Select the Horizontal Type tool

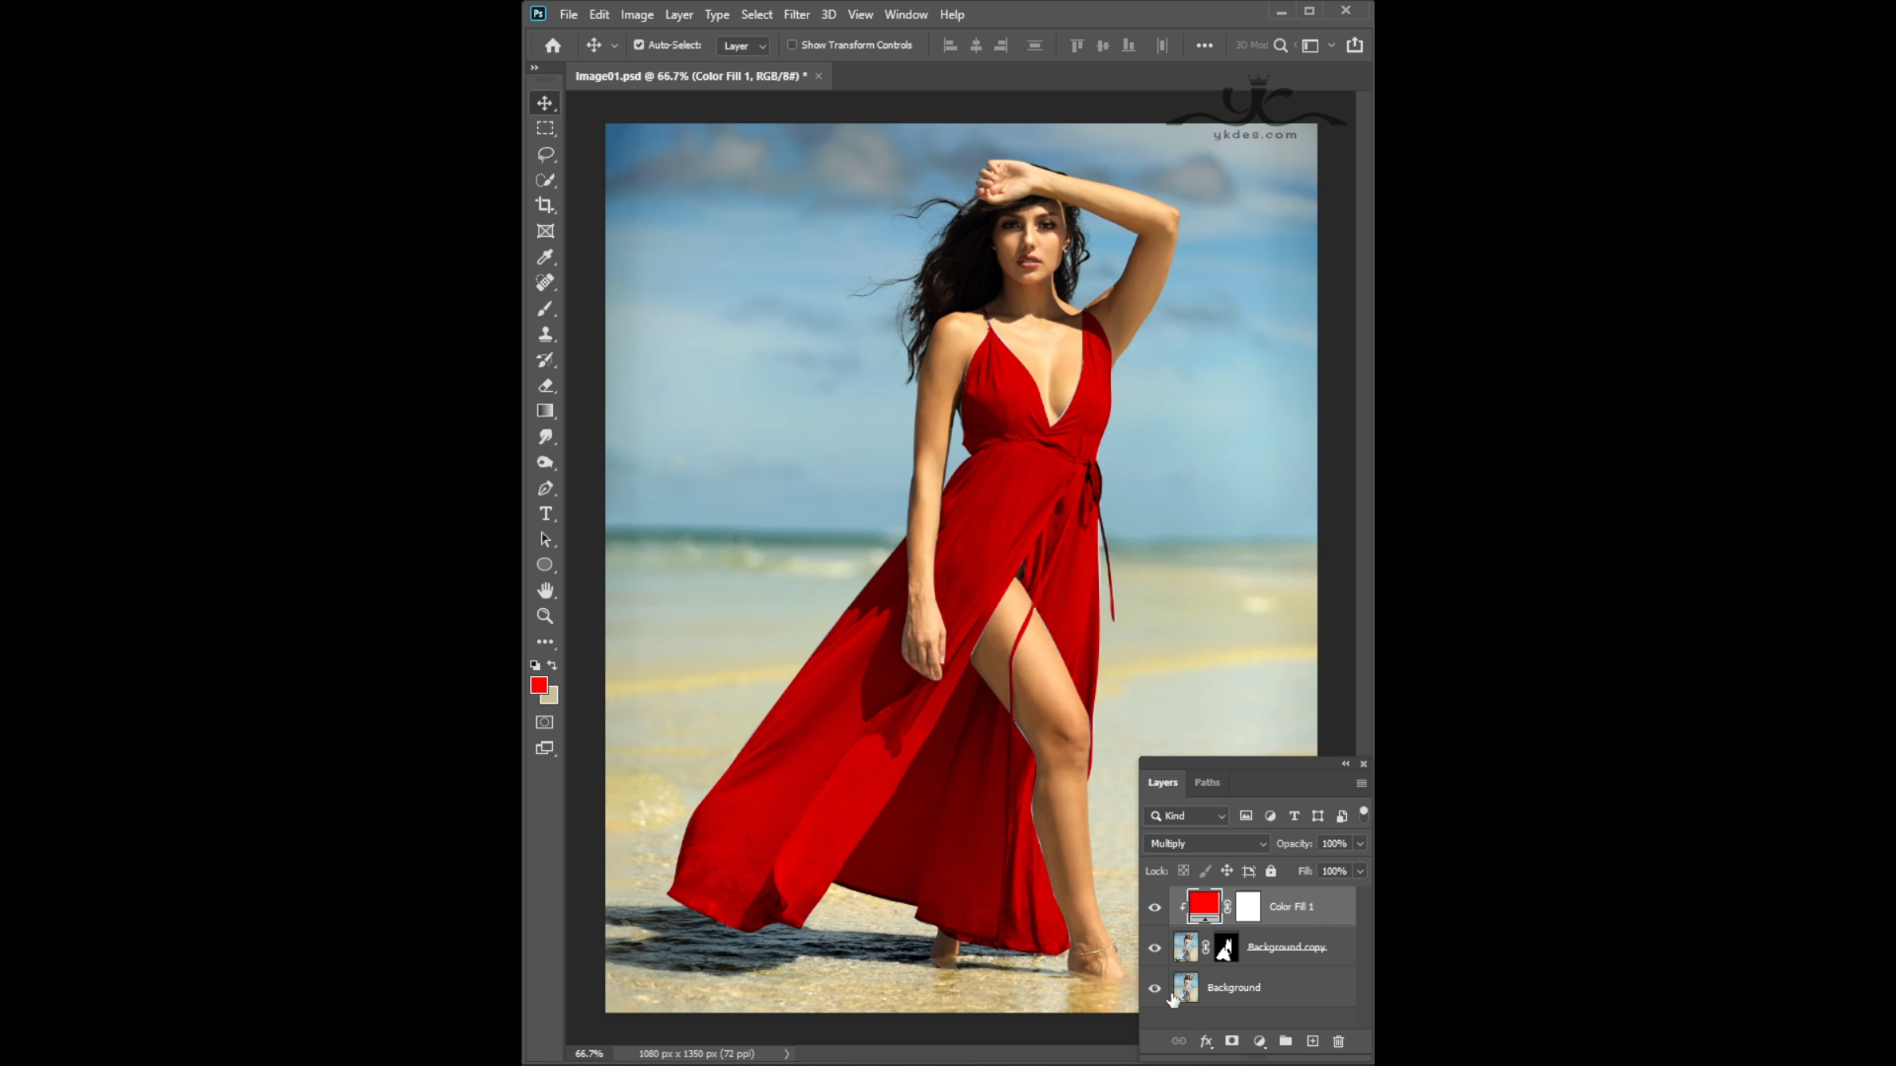545,513
